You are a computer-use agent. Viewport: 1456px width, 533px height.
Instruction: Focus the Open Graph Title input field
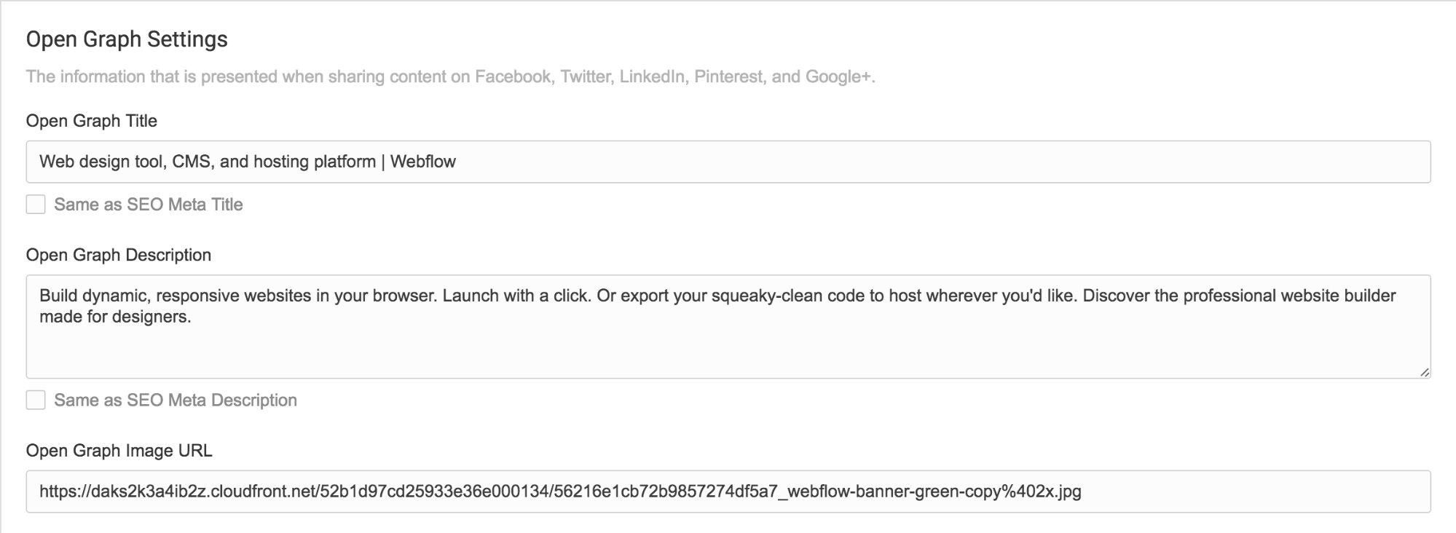point(728,162)
